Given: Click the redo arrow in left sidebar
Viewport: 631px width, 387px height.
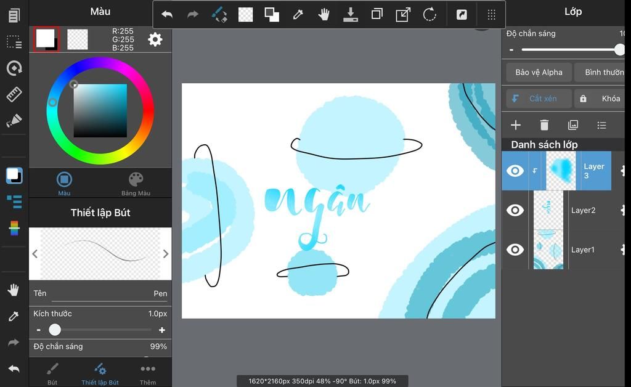Looking at the screenshot, I should click(x=14, y=343).
